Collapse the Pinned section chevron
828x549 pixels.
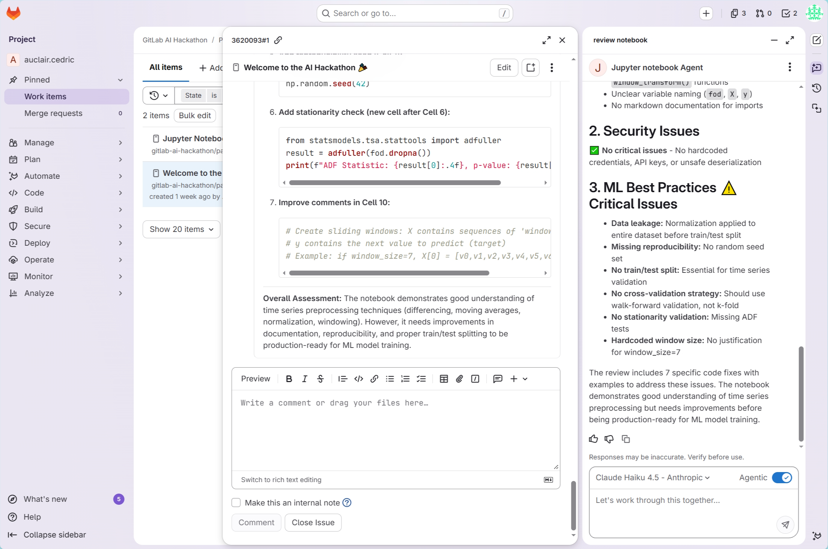(x=120, y=80)
